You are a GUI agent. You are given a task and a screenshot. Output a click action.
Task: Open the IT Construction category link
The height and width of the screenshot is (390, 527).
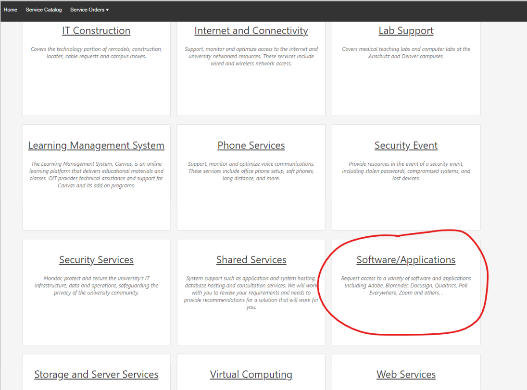pyautogui.click(x=96, y=31)
